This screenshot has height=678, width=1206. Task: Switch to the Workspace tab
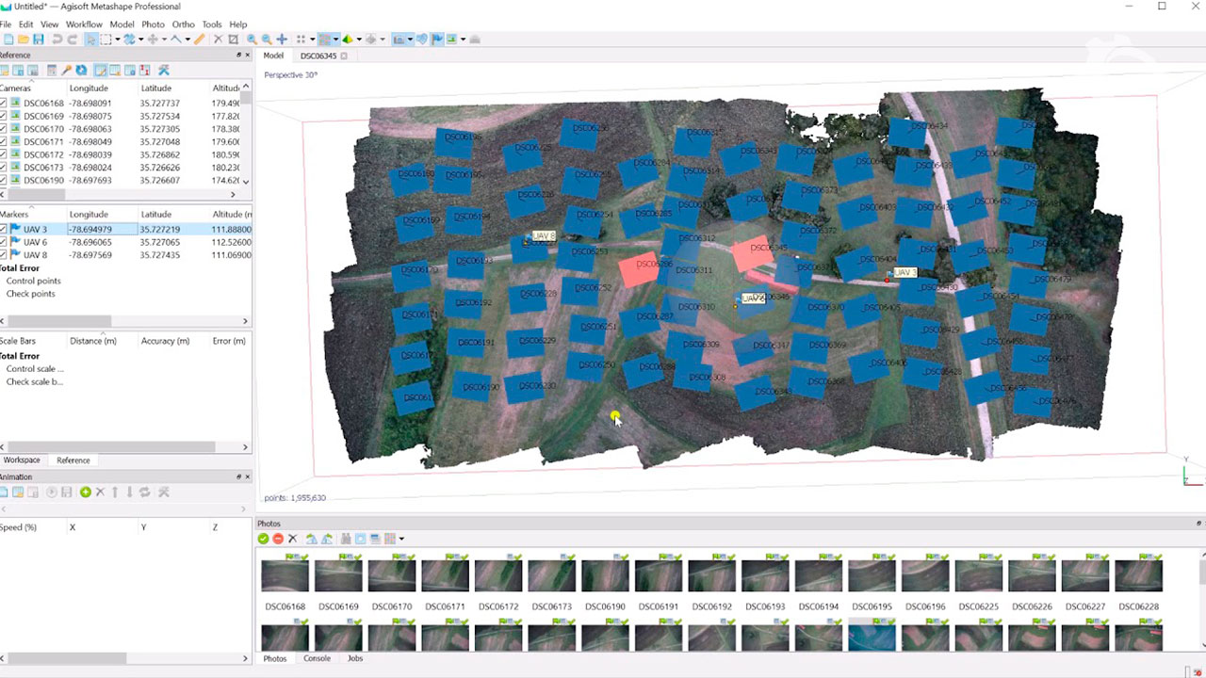click(x=22, y=460)
